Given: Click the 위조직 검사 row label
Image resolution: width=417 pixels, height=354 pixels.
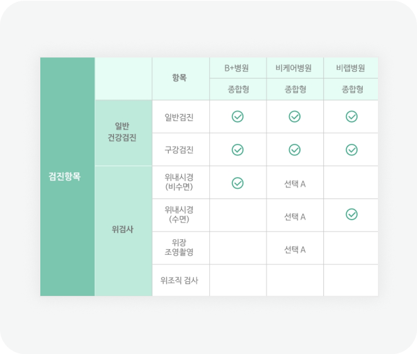Looking at the screenshot, I should point(180,280).
